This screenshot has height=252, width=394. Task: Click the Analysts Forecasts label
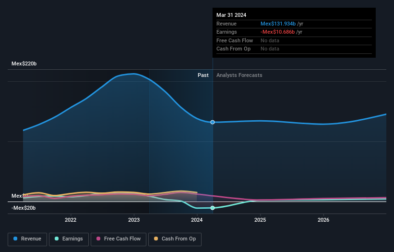pos(239,76)
